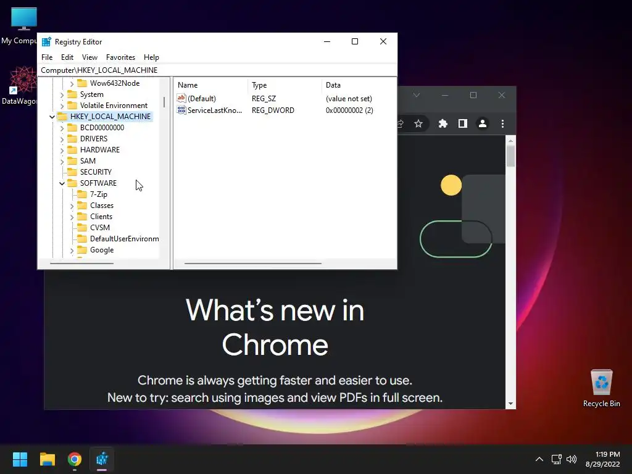The image size is (632, 474).
Task: Select the Google folder icon
Action: click(x=82, y=250)
